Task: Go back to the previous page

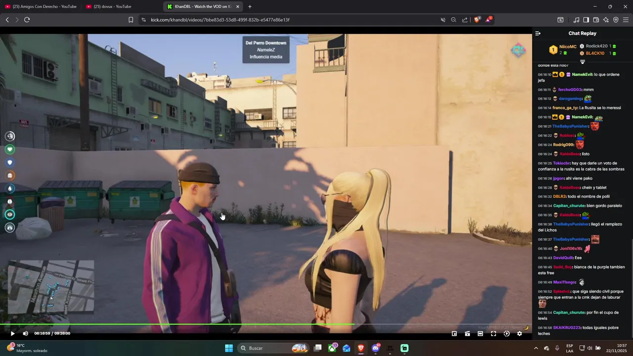Action: click(x=7, y=20)
